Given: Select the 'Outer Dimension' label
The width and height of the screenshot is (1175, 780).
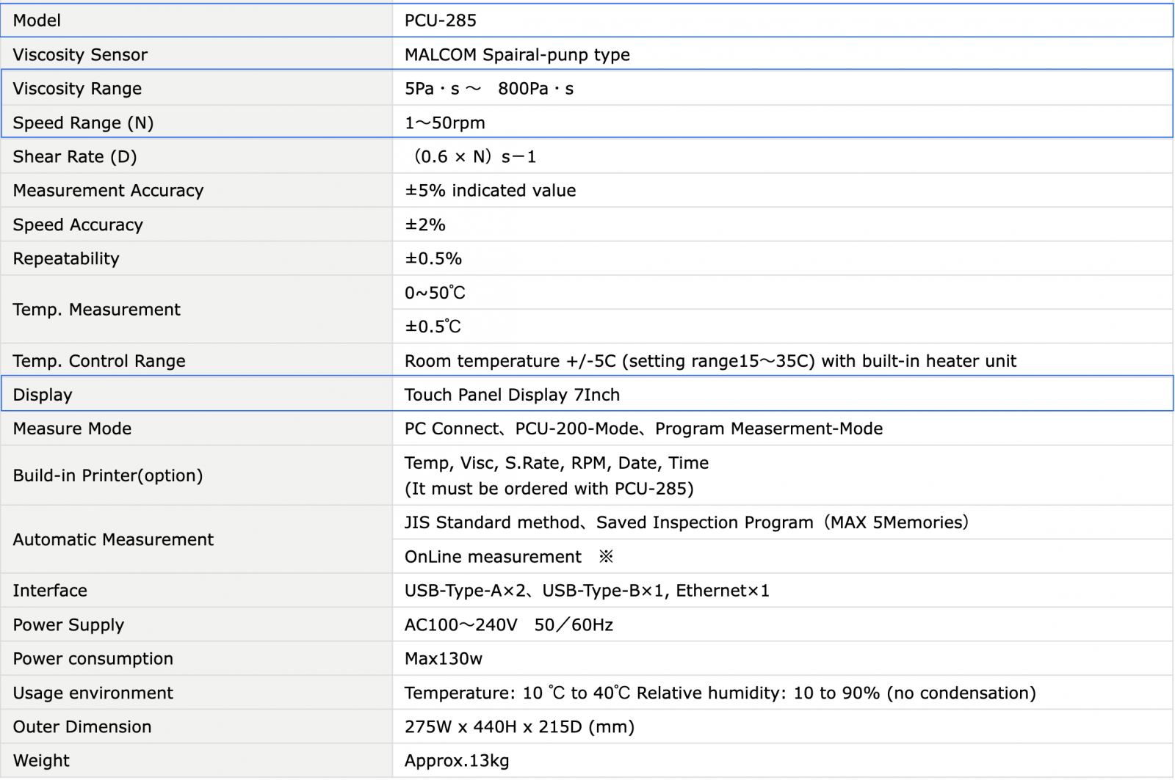Looking at the screenshot, I should click(82, 727).
